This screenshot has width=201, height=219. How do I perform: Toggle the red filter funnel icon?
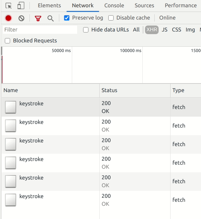click(x=38, y=18)
